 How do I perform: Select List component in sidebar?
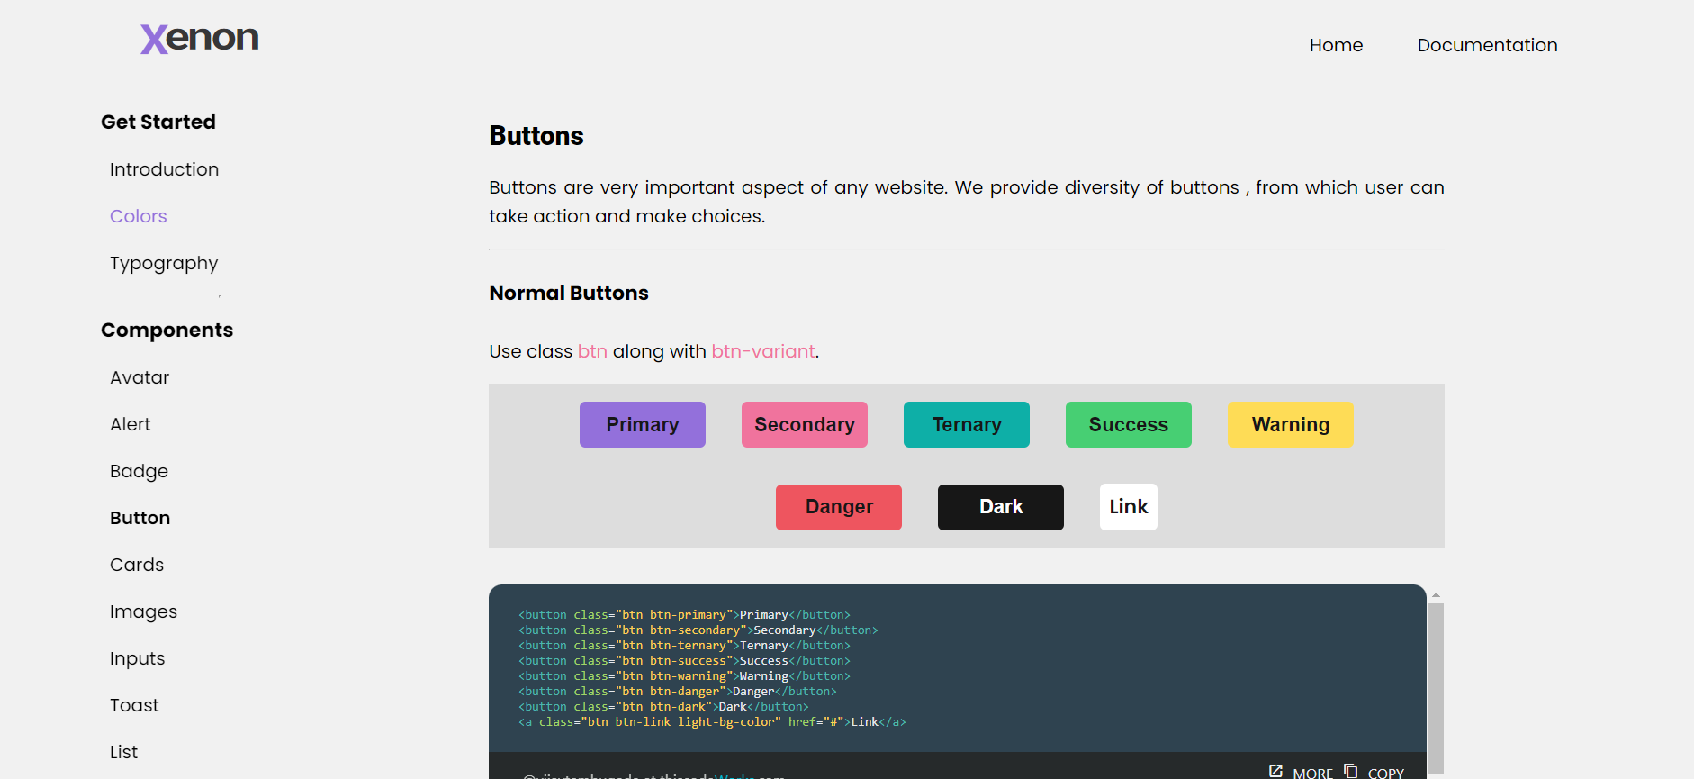point(123,752)
